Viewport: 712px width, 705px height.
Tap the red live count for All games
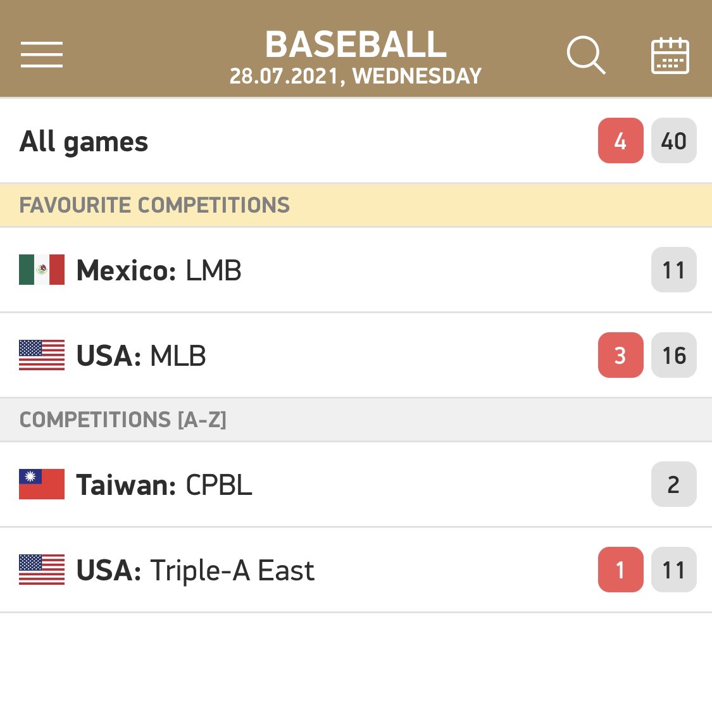click(620, 141)
